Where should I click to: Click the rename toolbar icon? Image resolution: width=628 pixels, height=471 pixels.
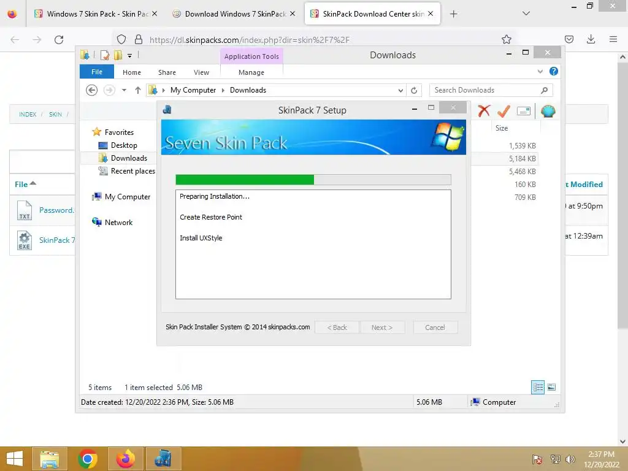(x=524, y=111)
